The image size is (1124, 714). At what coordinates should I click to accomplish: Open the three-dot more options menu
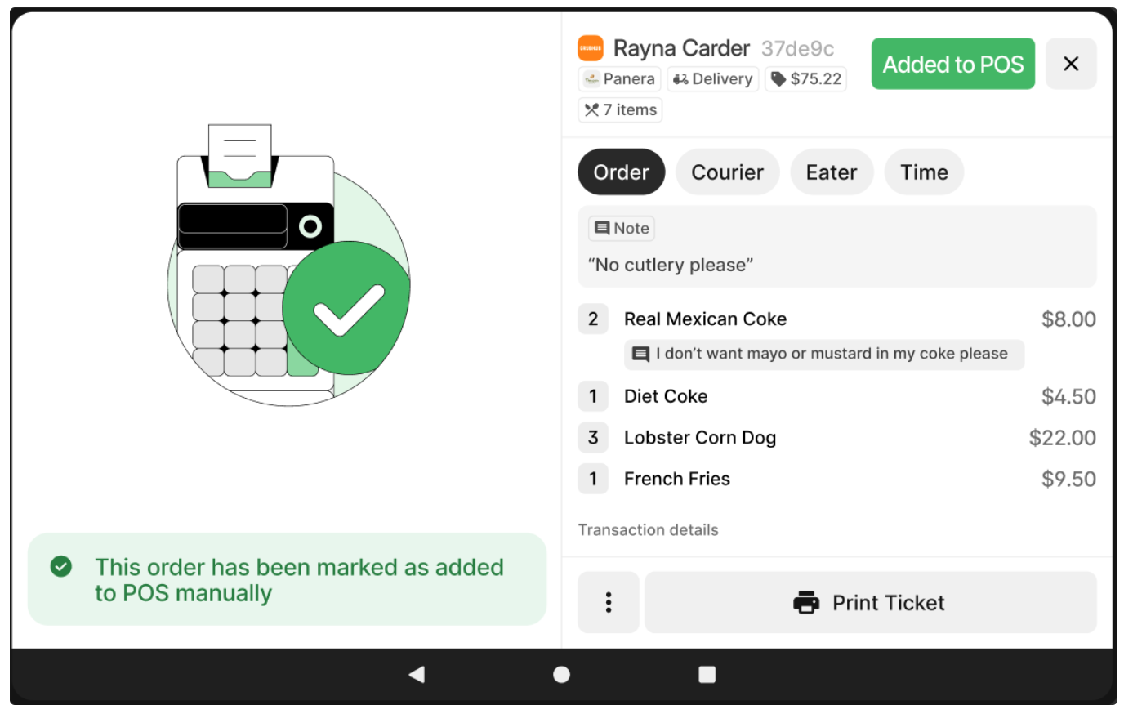609,603
